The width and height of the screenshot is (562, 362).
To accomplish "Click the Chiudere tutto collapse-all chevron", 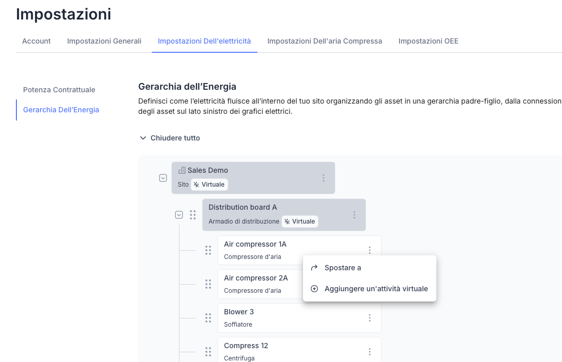I will (x=143, y=138).
